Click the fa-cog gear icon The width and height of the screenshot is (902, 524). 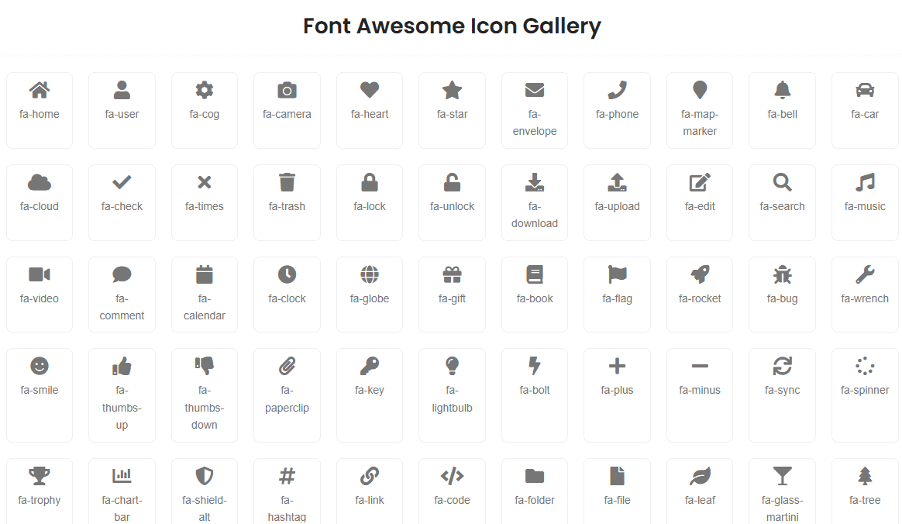(x=205, y=91)
